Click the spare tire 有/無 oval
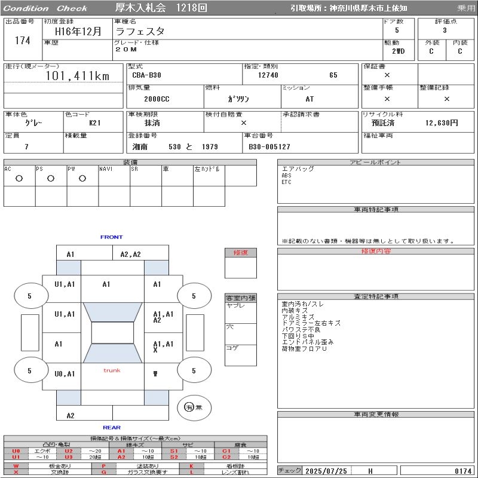 pyautogui.click(x=194, y=407)
